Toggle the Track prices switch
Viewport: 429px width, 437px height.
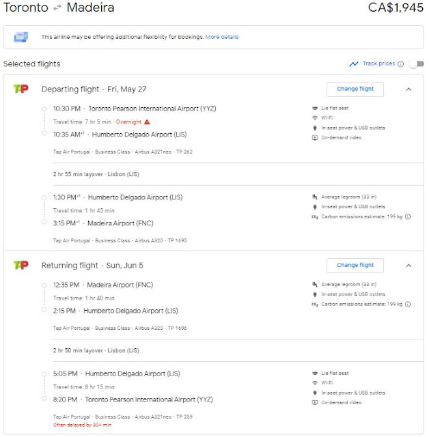tap(416, 64)
